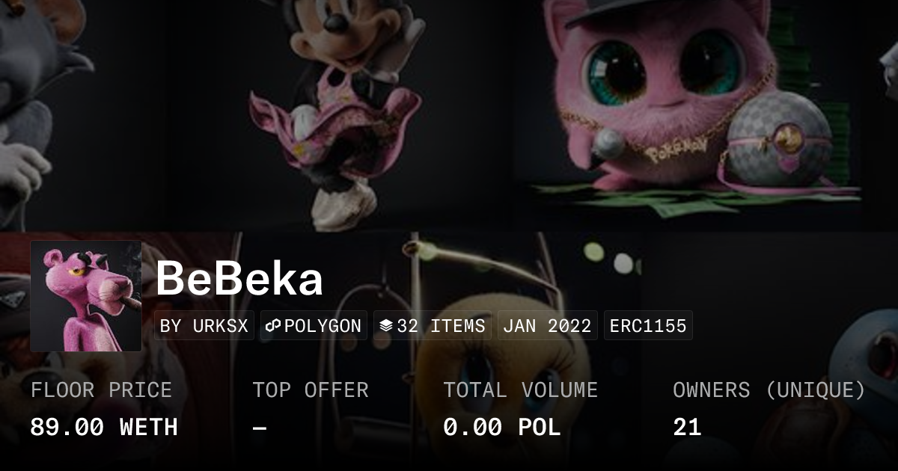Click the ERC1155 token standard badge
Viewport: 898px width, 471px height.
[648, 326]
